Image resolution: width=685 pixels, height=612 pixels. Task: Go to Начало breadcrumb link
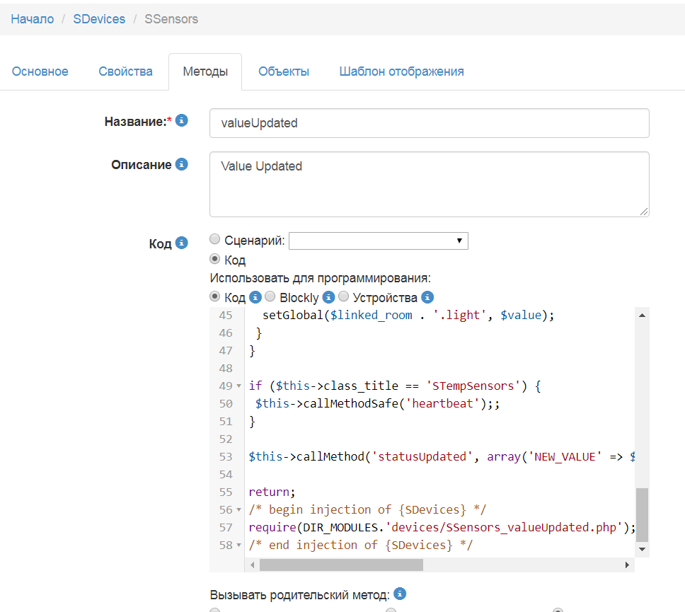click(33, 19)
